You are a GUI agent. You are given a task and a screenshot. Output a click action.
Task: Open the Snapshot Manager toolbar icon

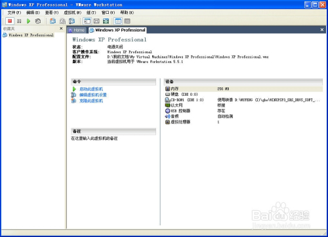72,21
